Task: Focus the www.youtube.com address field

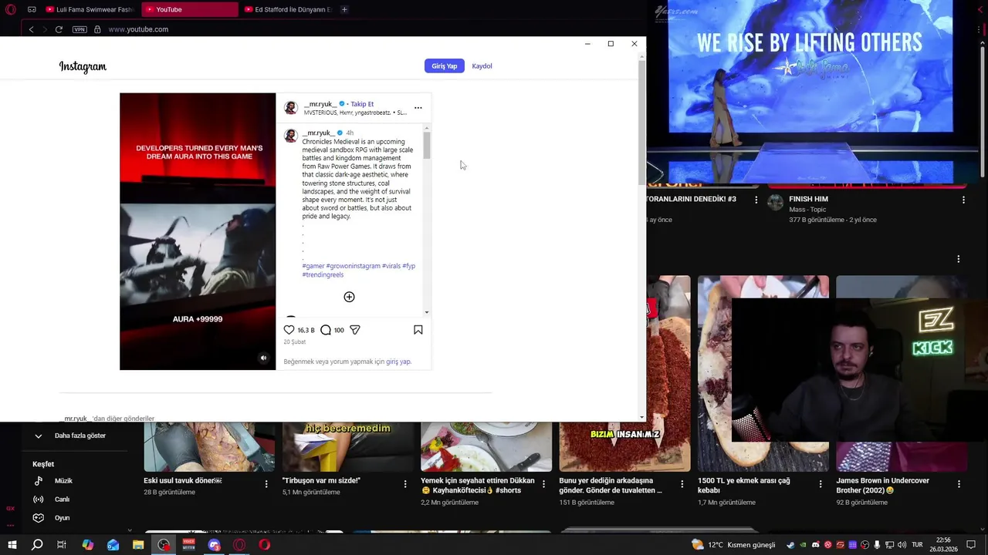Action: pos(138,29)
